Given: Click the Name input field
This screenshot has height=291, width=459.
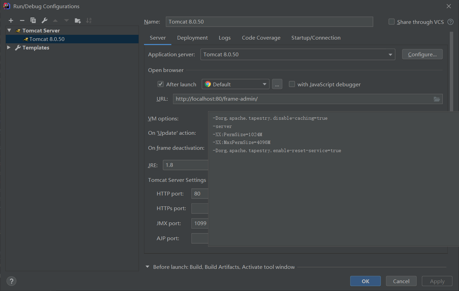Looking at the screenshot, I should click(269, 21).
